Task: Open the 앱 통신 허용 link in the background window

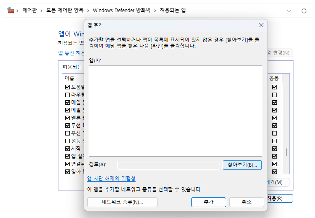Action: point(71,53)
